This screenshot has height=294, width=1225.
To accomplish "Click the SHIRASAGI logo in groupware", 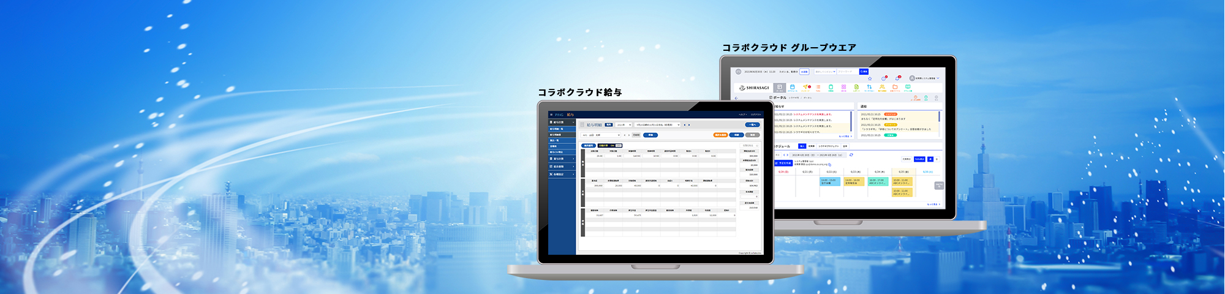I will point(754,88).
